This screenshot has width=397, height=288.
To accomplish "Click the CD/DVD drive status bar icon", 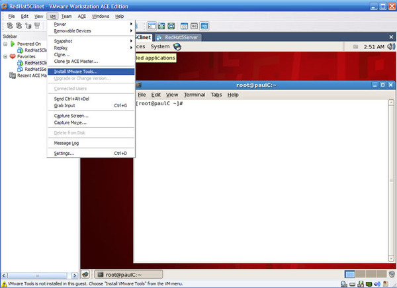I will (x=343, y=284).
